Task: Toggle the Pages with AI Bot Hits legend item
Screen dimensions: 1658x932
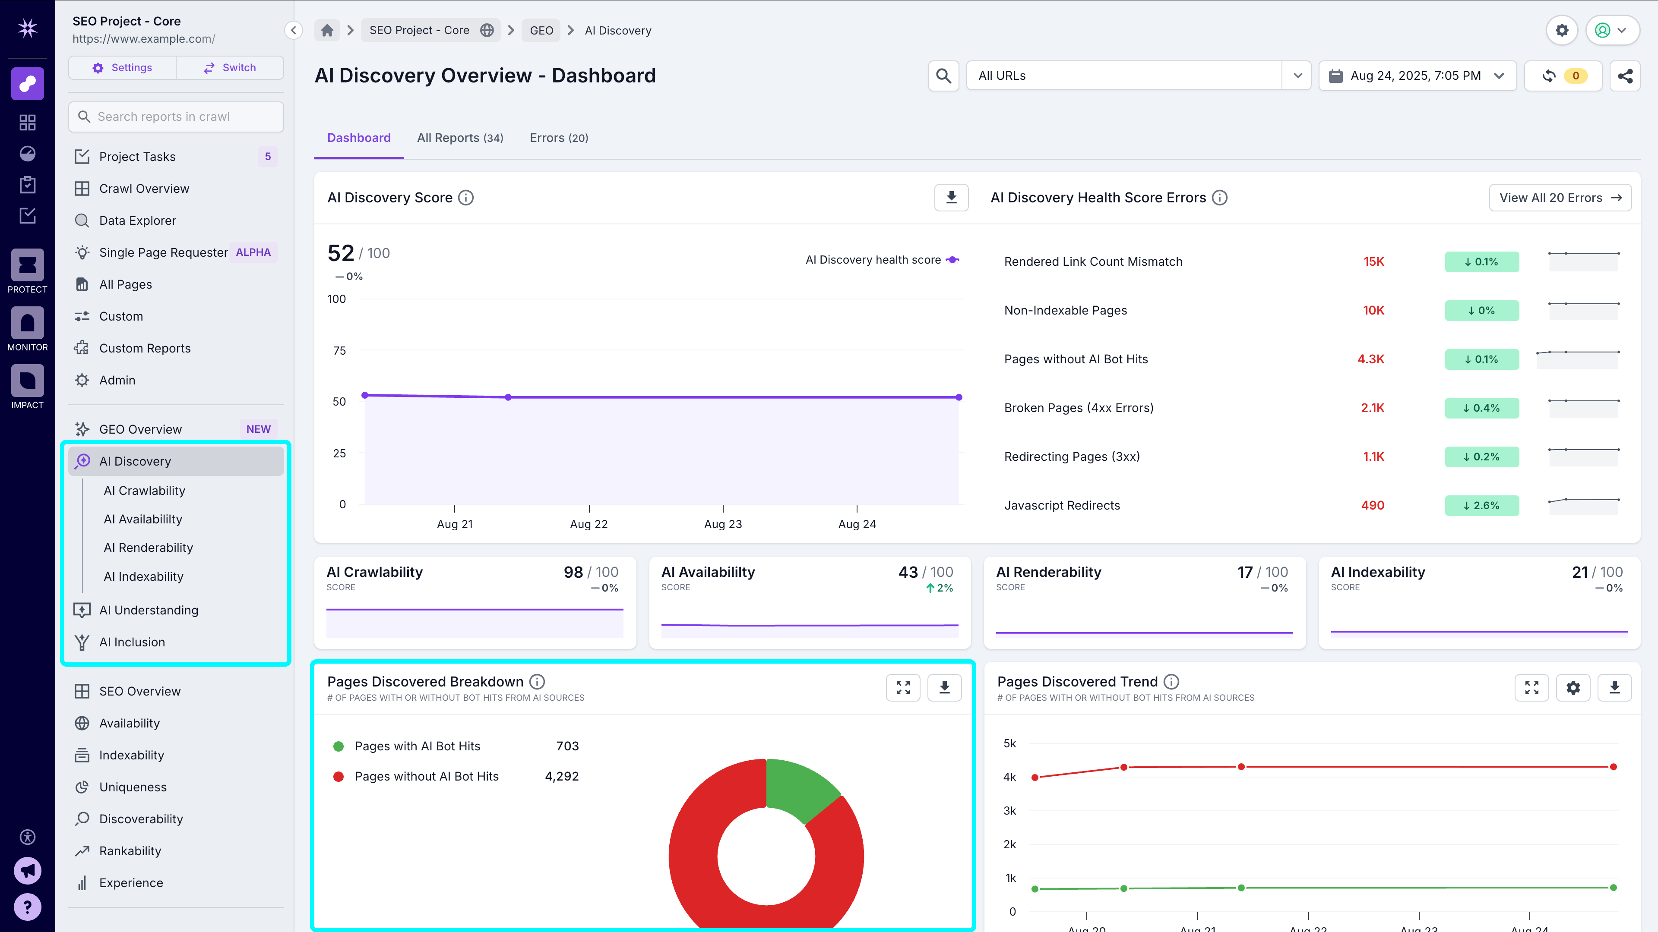Action: pyautogui.click(x=418, y=746)
